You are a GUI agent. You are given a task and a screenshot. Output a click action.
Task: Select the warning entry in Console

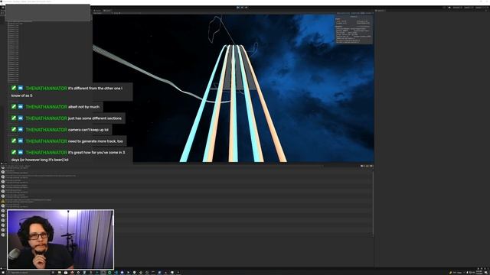tap(187, 201)
